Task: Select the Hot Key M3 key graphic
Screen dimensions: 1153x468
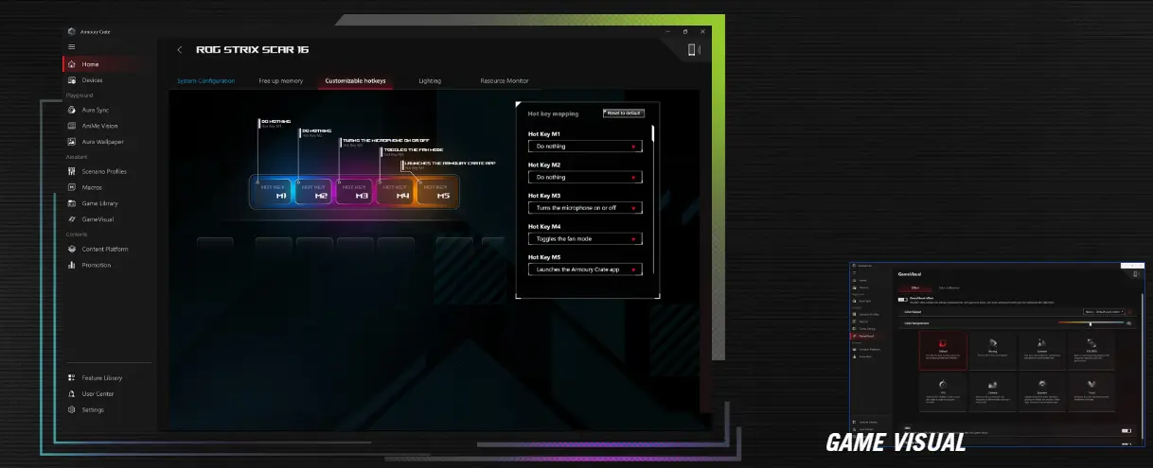Action: 355,193
